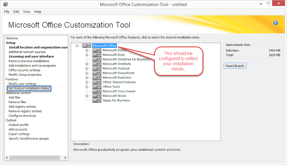Screen dimensions: 287x165
Task: Open install state dropdown for Microsoft Publisher
Action: (x=97, y=78)
